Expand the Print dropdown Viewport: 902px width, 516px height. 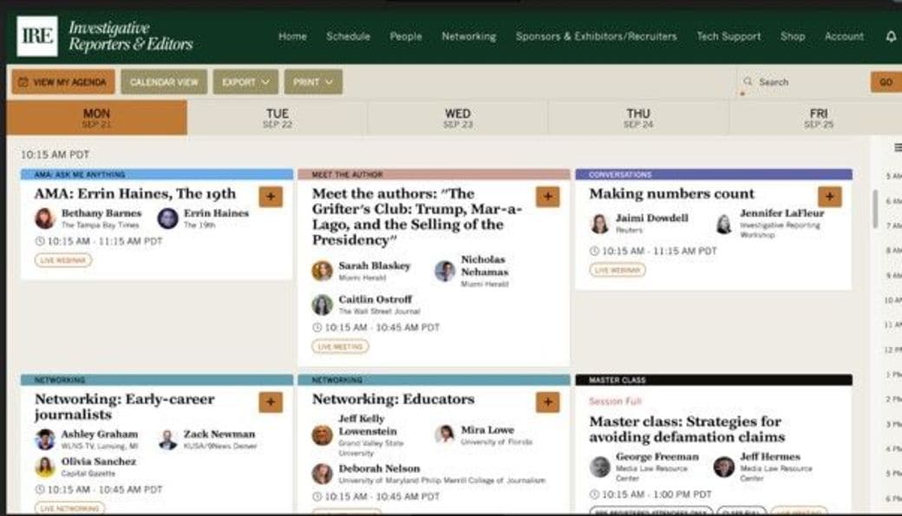tap(313, 82)
